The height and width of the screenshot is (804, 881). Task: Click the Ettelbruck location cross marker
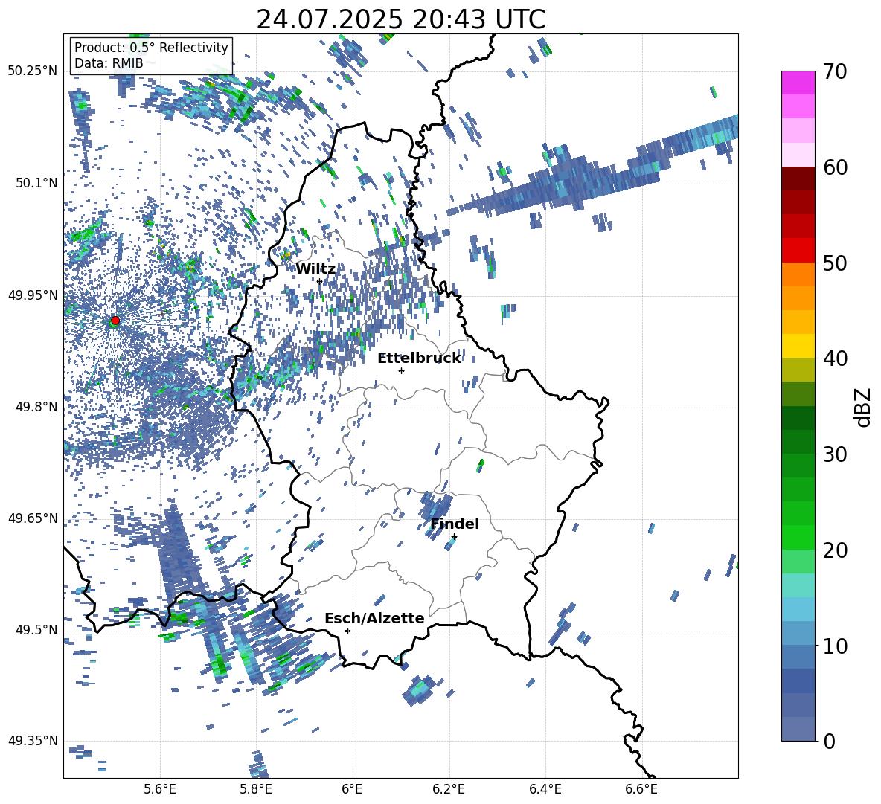point(401,370)
